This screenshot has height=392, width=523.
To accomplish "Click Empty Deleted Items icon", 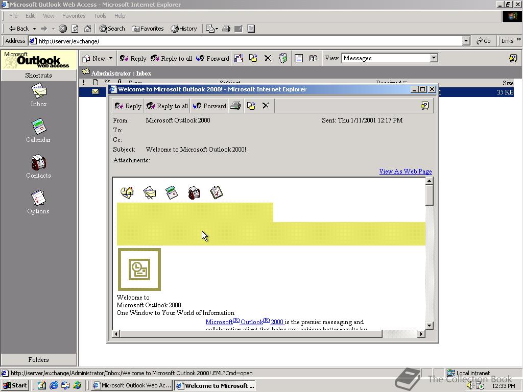I will (x=283, y=58).
